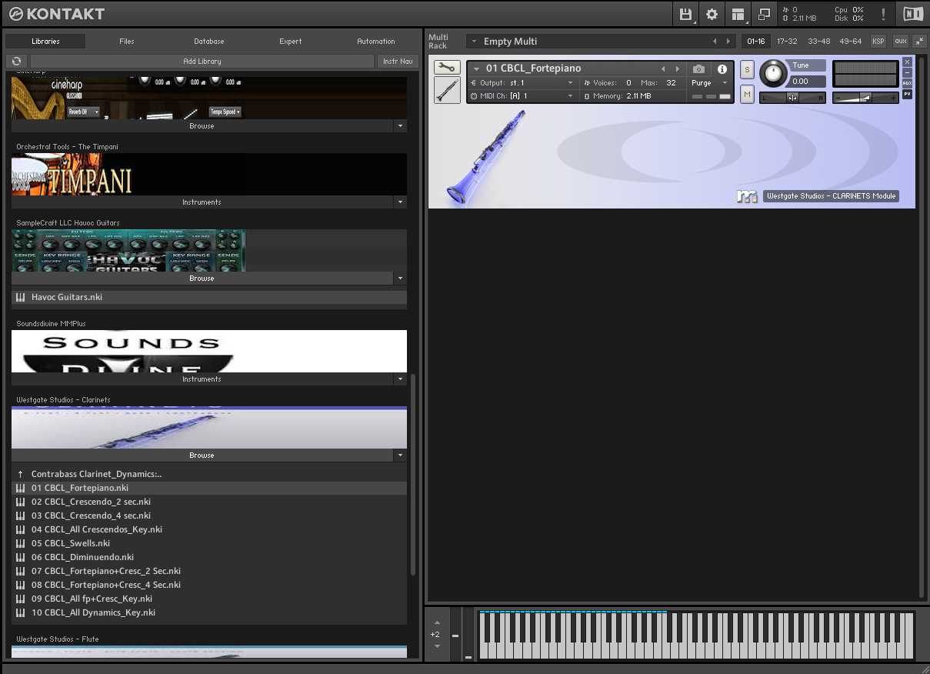Expand The Timpani library options arrow
The image size is (930, 674).
coord(399,202)
